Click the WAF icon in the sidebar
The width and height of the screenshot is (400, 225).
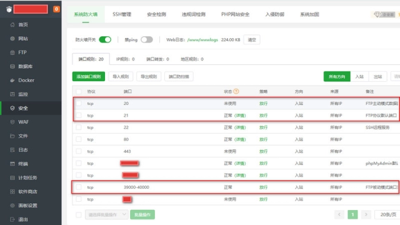(12, 122)
